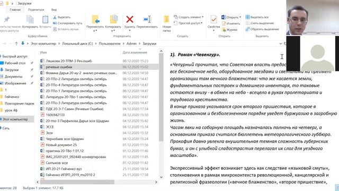Open the Гейченко folder in the sidebar
This screenshot has height=191, width=339.
click(12, 97)
